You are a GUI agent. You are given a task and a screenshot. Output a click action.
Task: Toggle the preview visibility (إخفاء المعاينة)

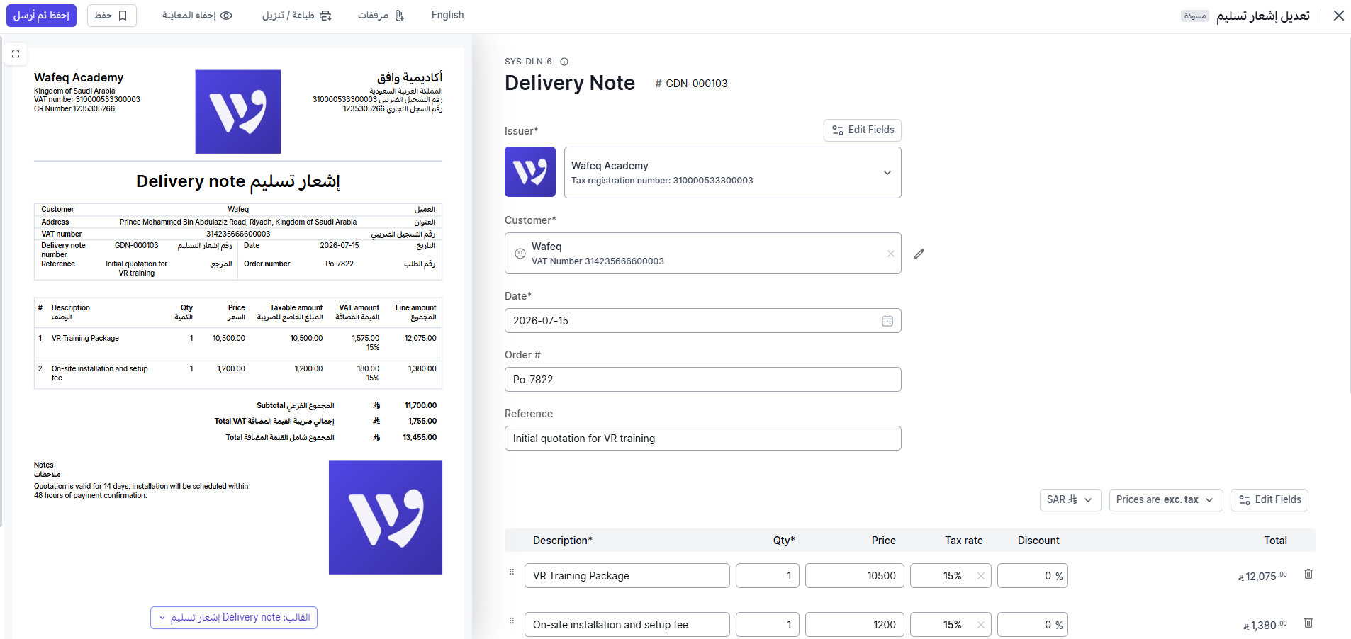click(x=197, y=16)
